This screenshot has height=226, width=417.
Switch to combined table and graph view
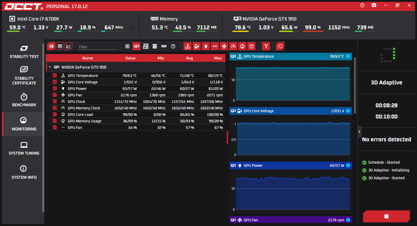coord(51,46)
